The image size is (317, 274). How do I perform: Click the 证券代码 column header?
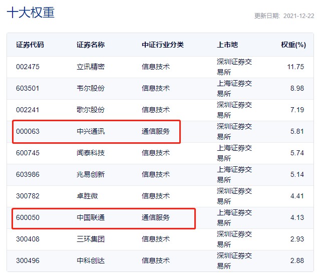(30, 45)
